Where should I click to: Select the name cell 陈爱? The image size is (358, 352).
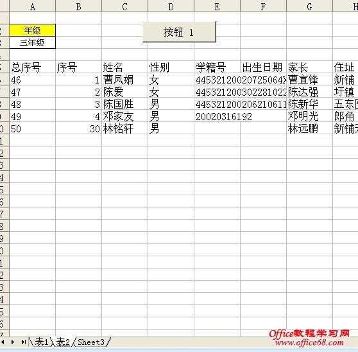pos(124,92)
